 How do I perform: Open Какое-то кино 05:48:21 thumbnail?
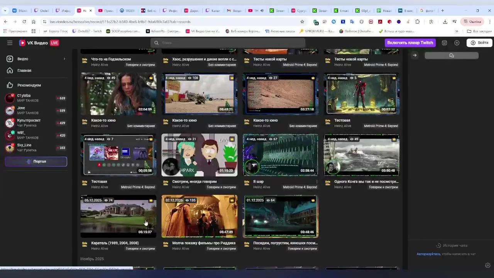point(200,94)
